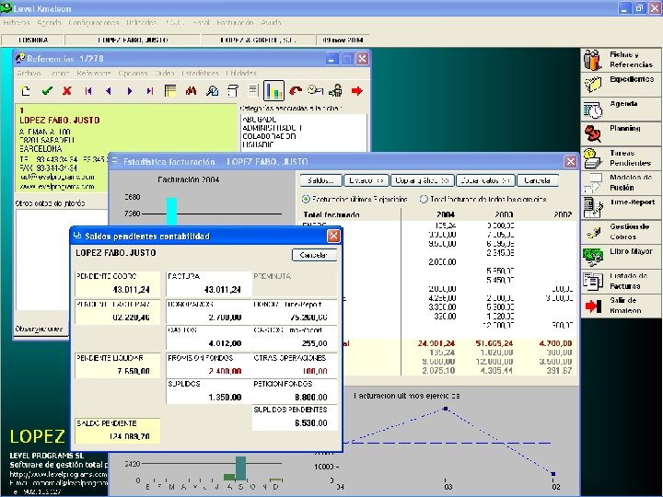This screenshot has height=497, width=663.
Task: Go to next record with blue arrow
Action: pyautogui.click(x=130, y=91)
